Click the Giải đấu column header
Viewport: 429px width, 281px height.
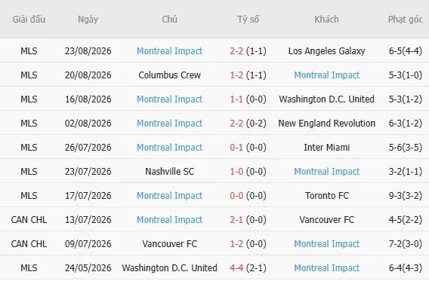29,20
